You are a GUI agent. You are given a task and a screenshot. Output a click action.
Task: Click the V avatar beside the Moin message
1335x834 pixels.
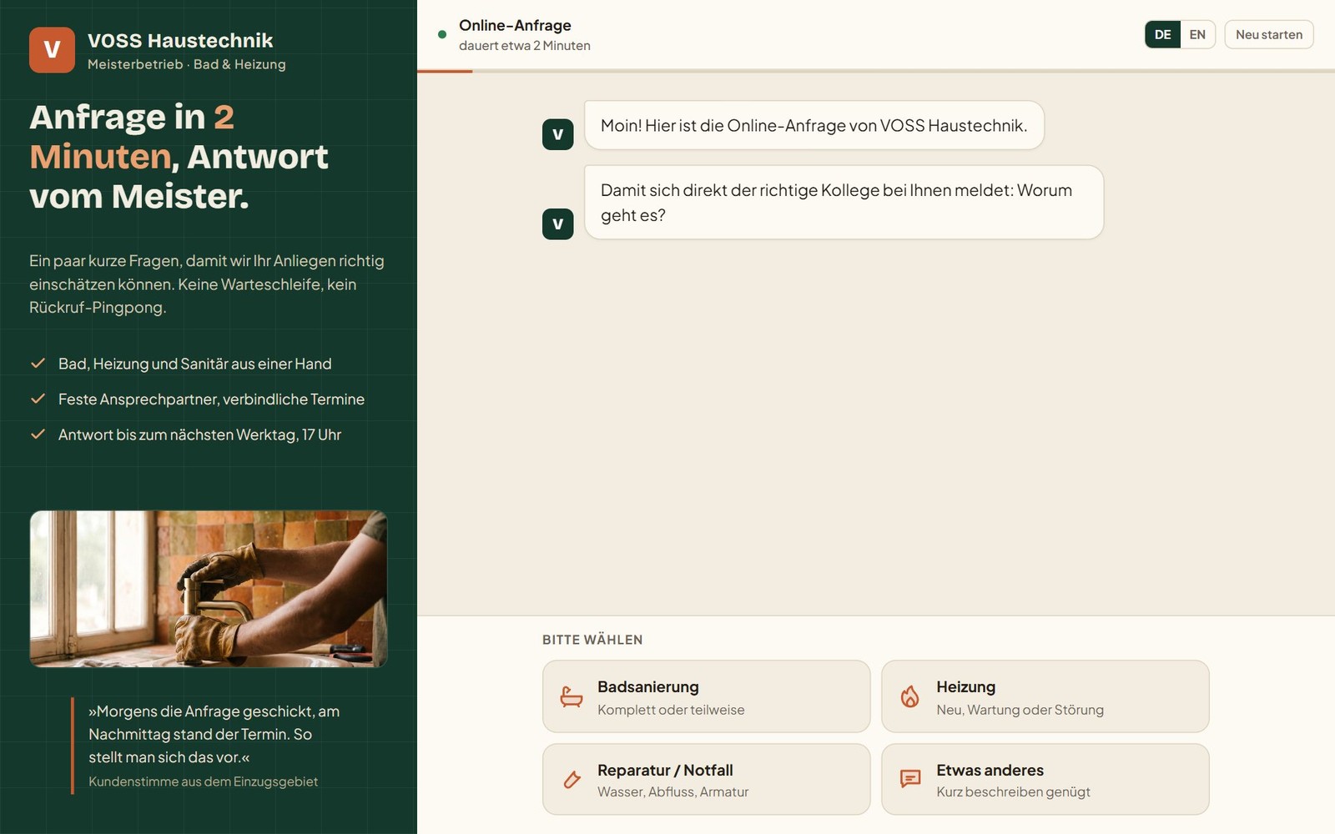(x=558, y=134)
